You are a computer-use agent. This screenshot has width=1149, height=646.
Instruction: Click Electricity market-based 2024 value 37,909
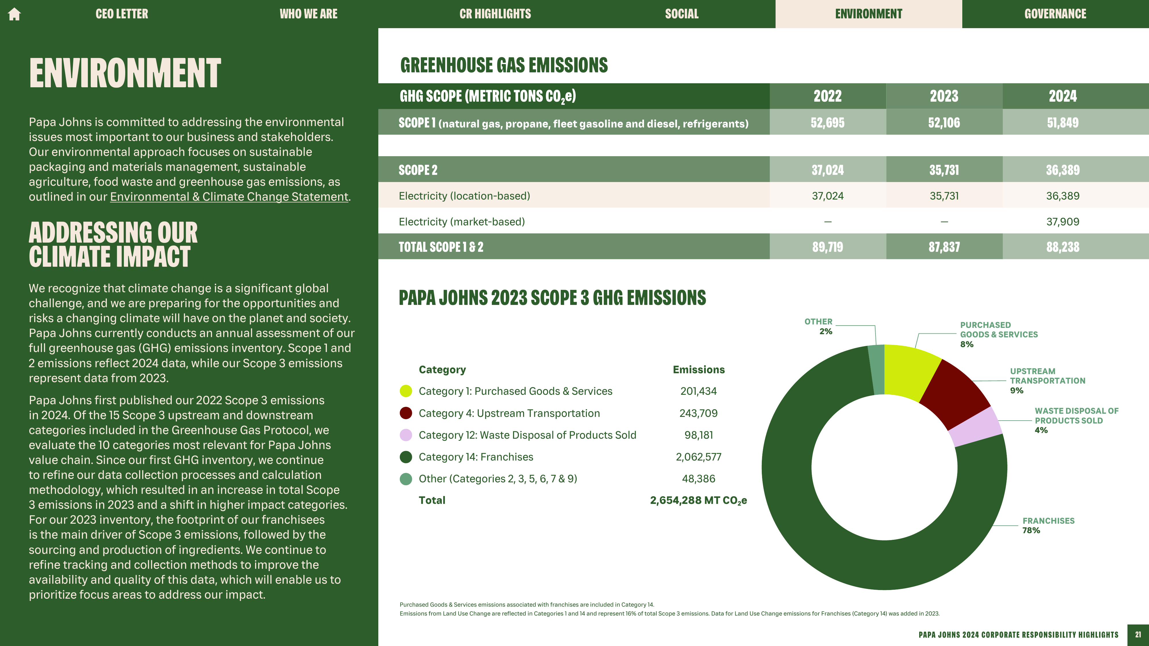point(1063,222)
